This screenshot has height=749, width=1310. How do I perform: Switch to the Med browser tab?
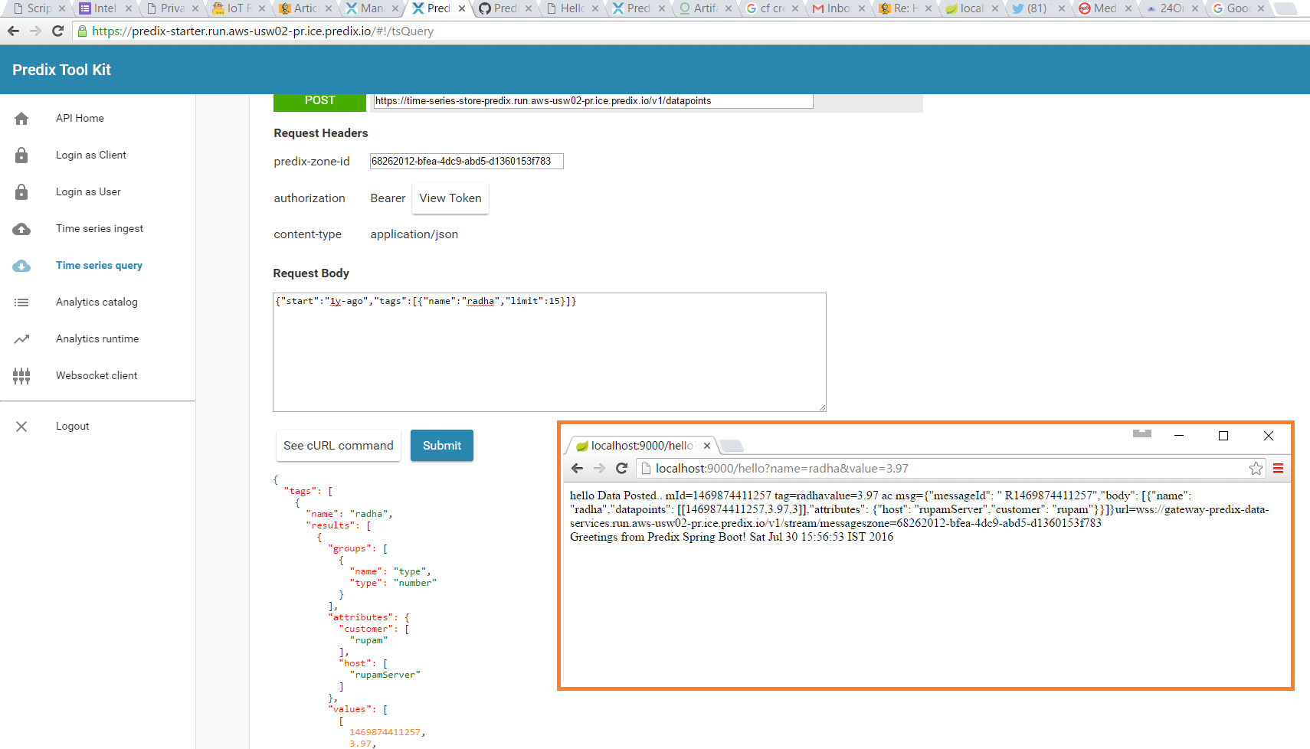1104,8
